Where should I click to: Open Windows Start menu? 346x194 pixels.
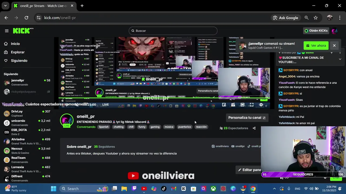[54, 189]
